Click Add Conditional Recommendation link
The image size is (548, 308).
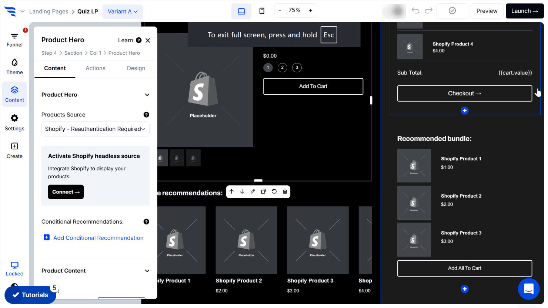(98, 238)
